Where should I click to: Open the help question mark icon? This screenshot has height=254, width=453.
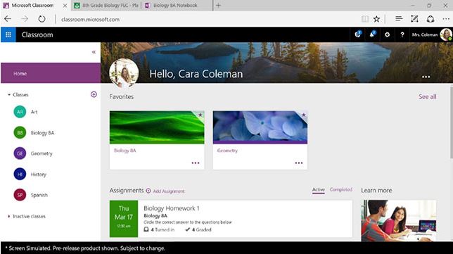(402, 34)
